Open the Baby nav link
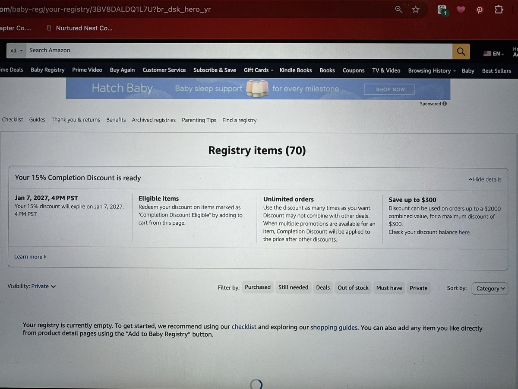518x389 pixels. click(x=468, y=71)
